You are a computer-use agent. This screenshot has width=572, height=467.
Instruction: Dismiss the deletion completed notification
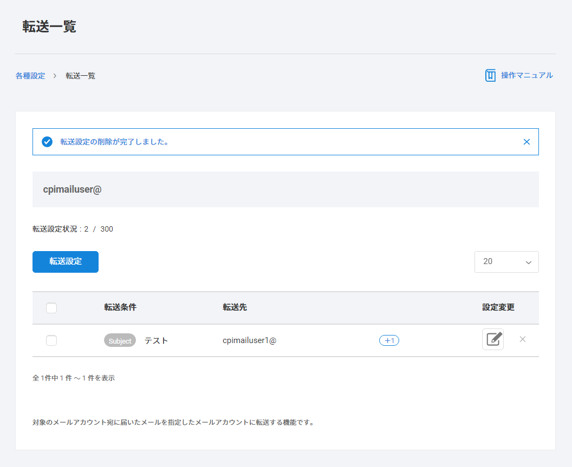(526, 142)
